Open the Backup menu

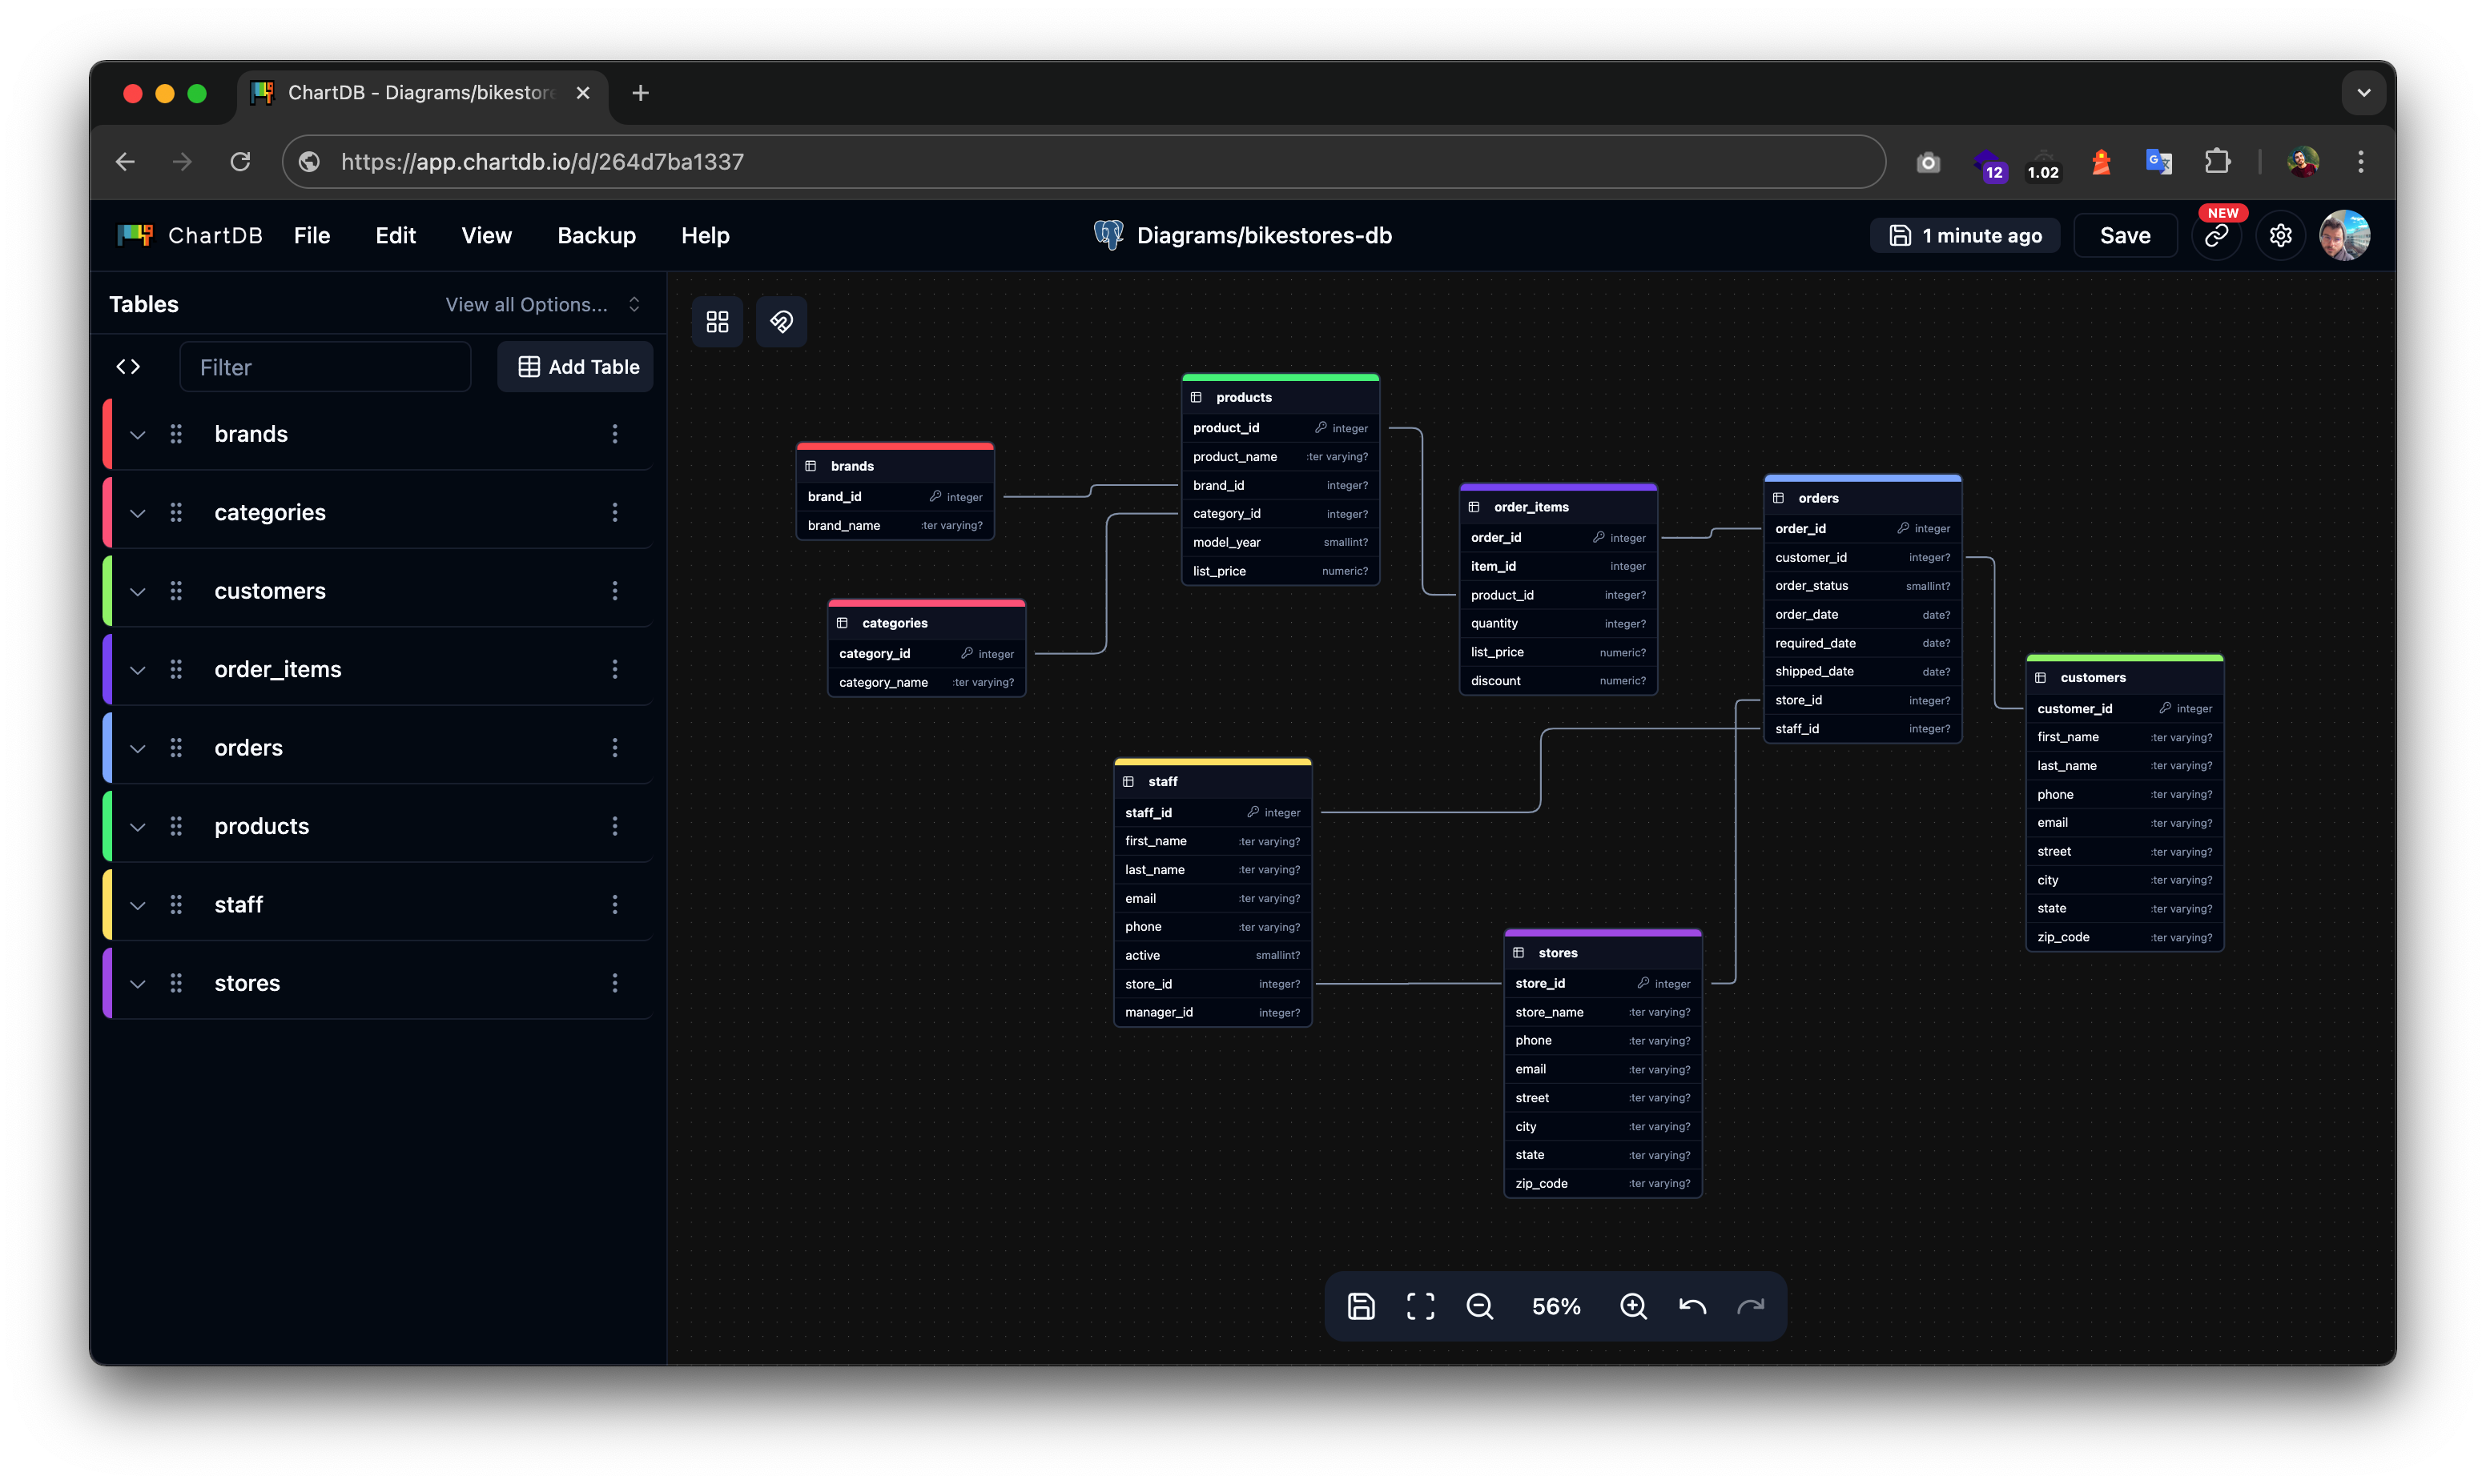596,236
